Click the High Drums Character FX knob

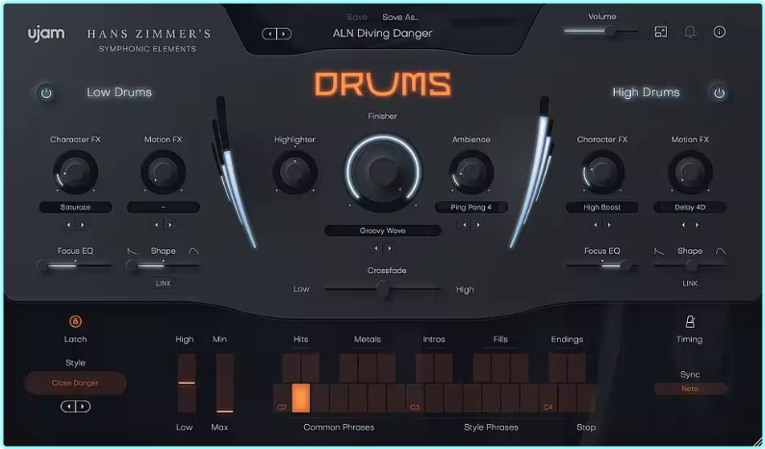click(602, 171)
